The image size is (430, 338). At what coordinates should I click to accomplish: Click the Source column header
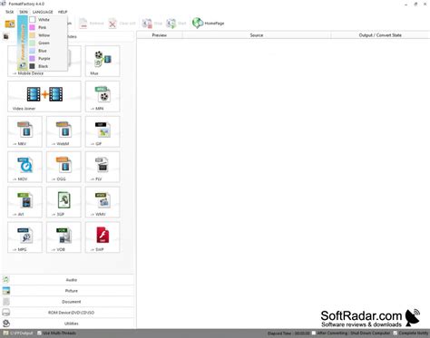point(257,35)
